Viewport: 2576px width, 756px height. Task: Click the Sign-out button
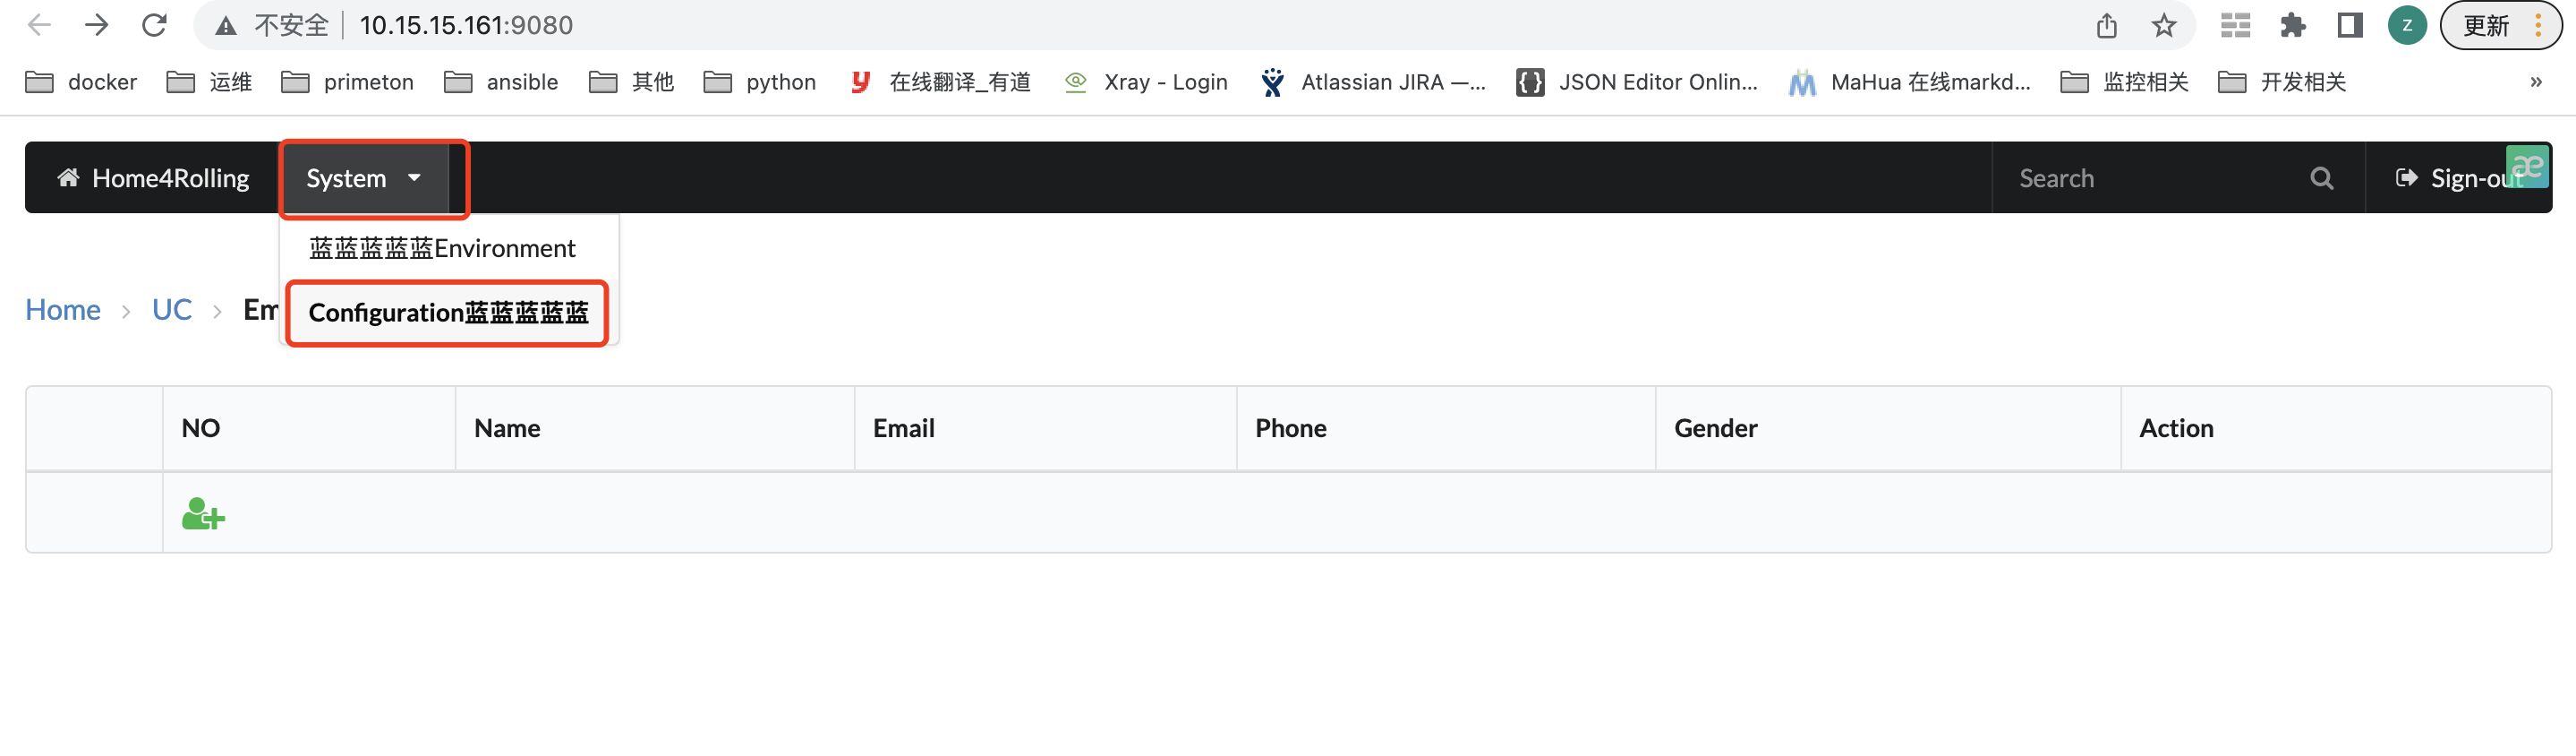(2459, 178)
